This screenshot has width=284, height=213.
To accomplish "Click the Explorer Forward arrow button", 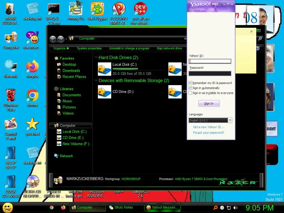I will tap(61, 39).
